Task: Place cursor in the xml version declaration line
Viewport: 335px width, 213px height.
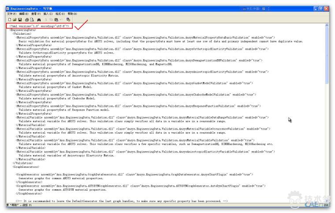Action: coord(40,26)
